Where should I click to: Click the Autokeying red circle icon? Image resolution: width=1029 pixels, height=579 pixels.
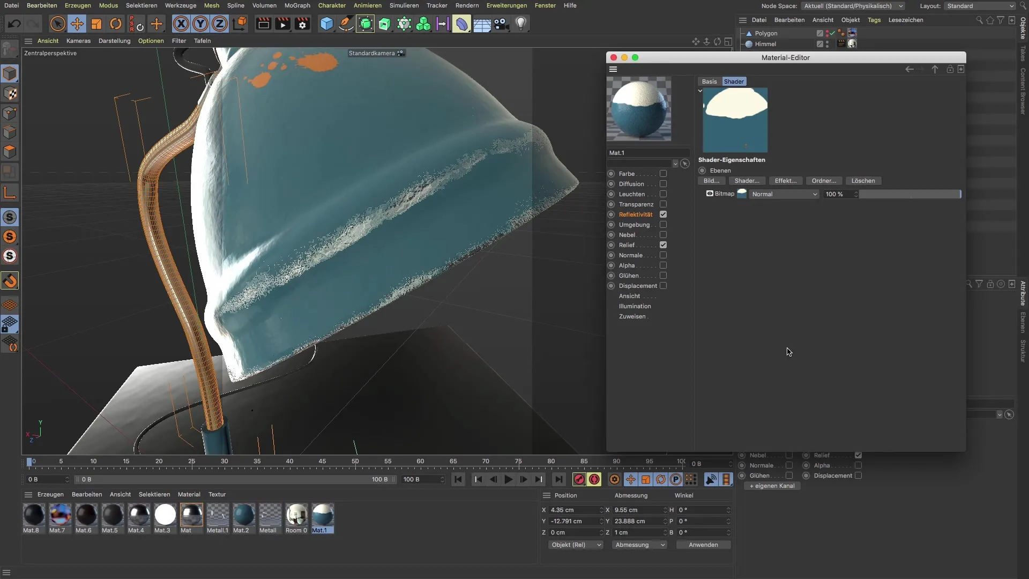[594, 479]
